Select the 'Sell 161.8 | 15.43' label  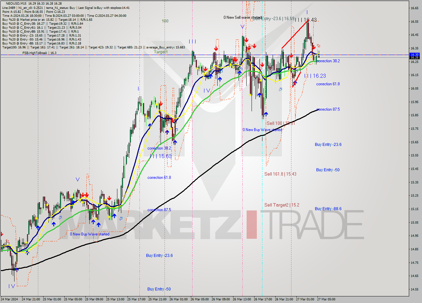coord(280,174)
